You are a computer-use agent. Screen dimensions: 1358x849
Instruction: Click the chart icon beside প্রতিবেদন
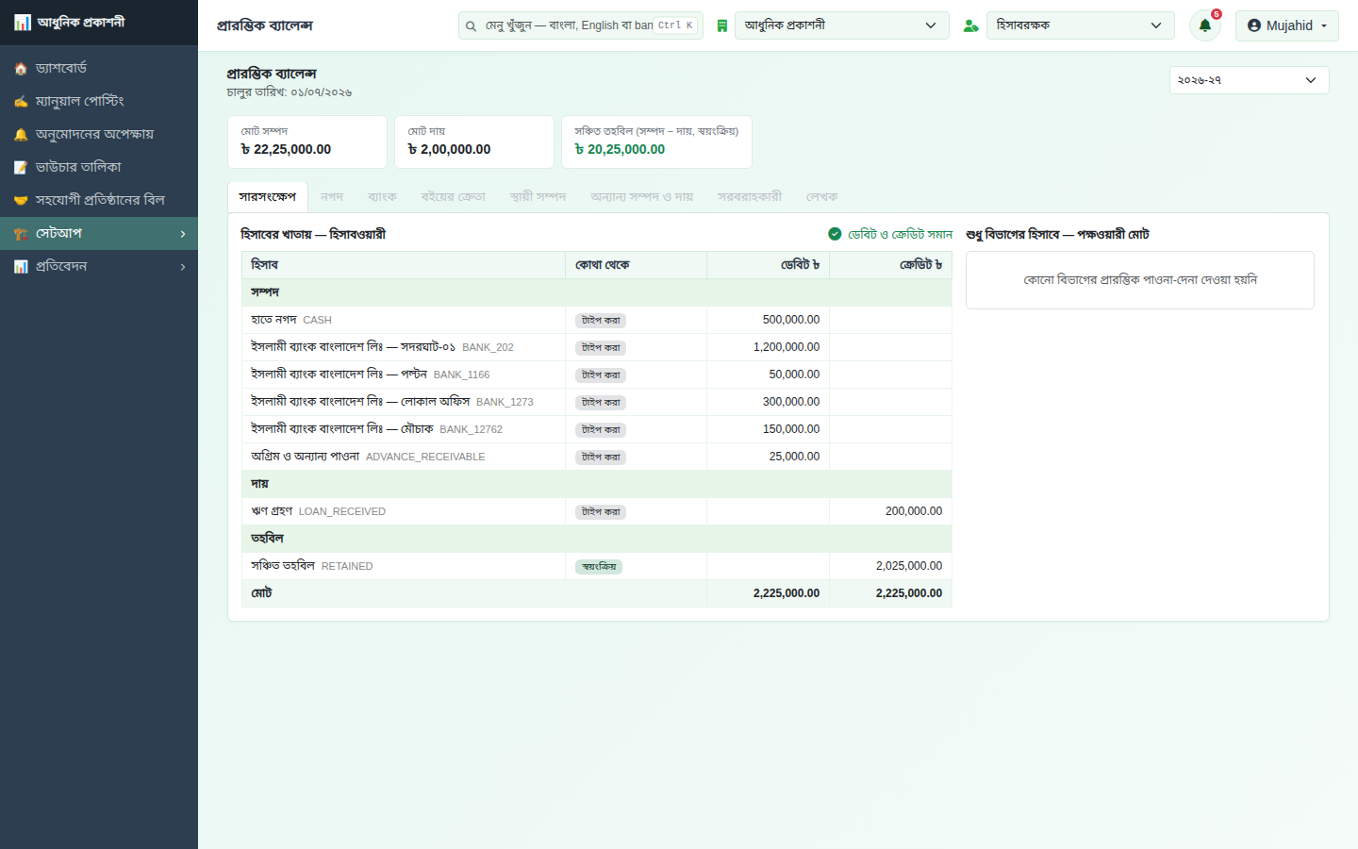[x=21, y=267]
